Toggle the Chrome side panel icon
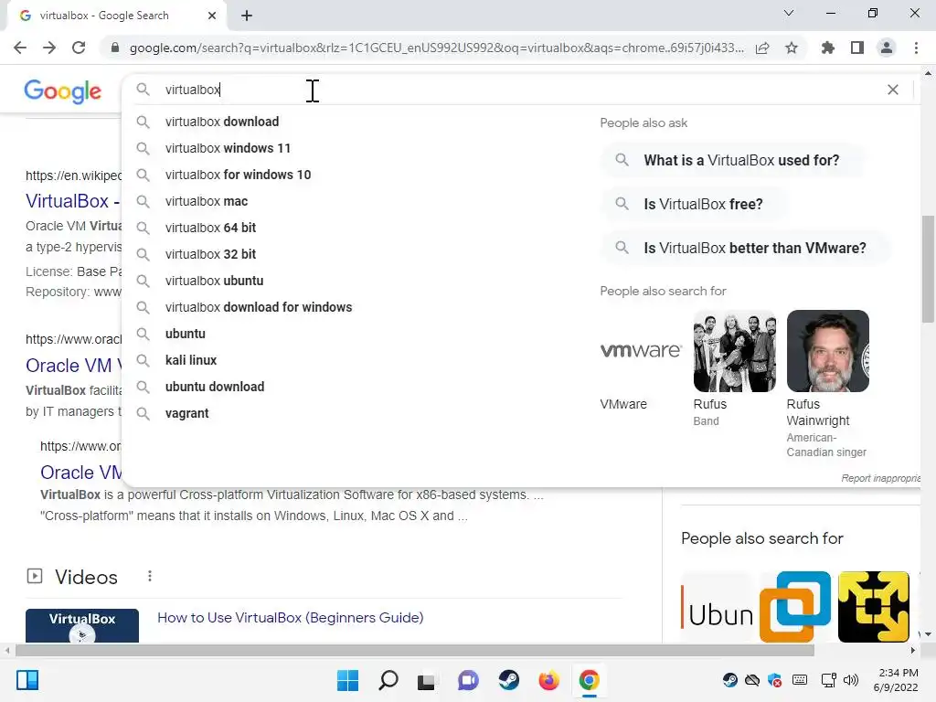 click(x=857, y=48)
